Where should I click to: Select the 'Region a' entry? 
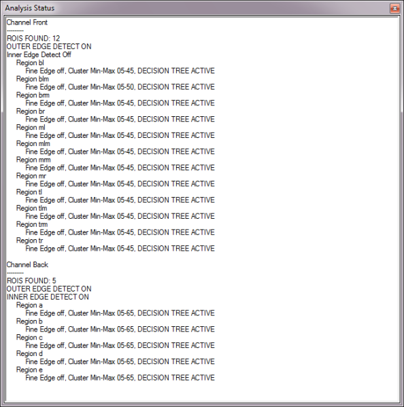(29, 305)
